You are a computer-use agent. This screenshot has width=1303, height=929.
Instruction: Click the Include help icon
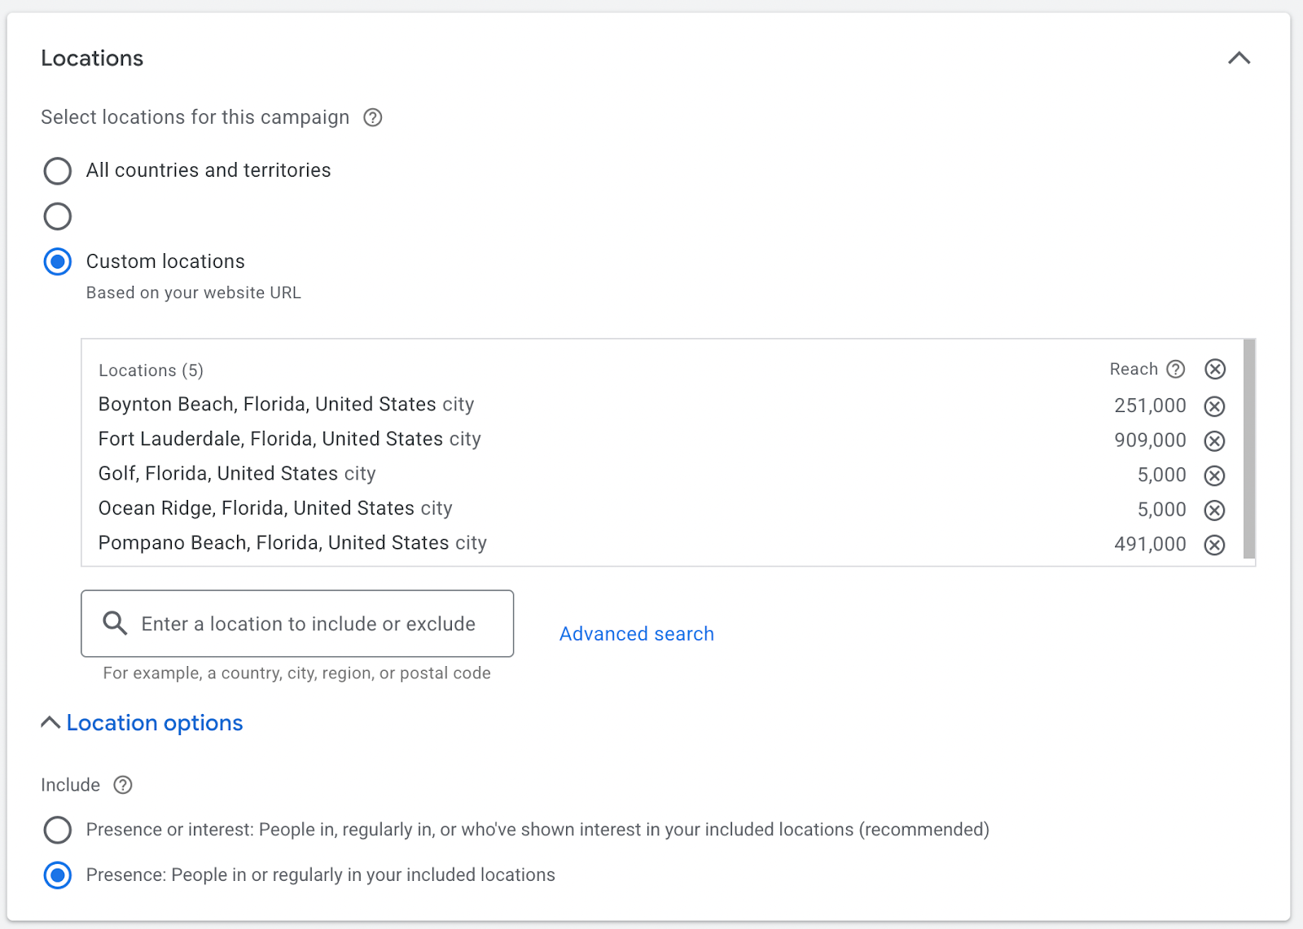coord(123,785)
